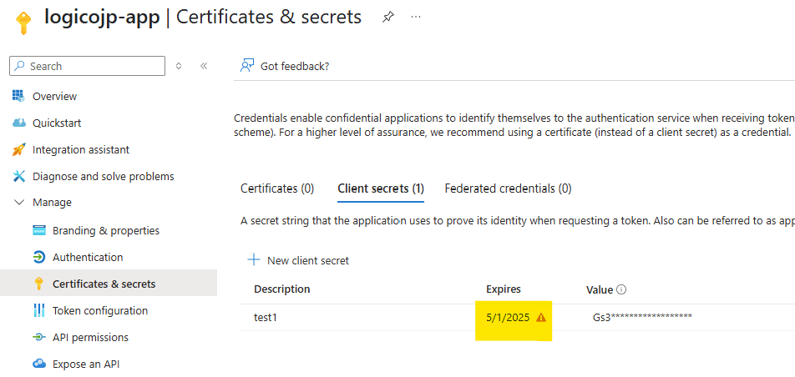
Task: Add a New client secret
Action: (x=298, y=260)
